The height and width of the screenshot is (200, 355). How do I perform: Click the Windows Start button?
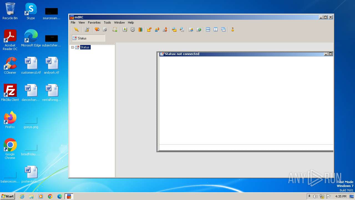[7, 196]
